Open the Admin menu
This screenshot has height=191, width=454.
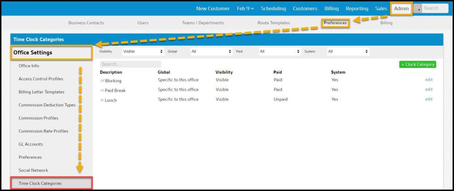tap(401, 8)
